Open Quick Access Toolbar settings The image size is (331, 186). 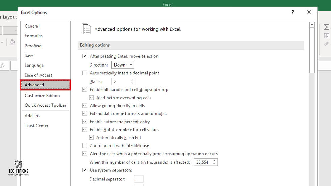[45, 105]
